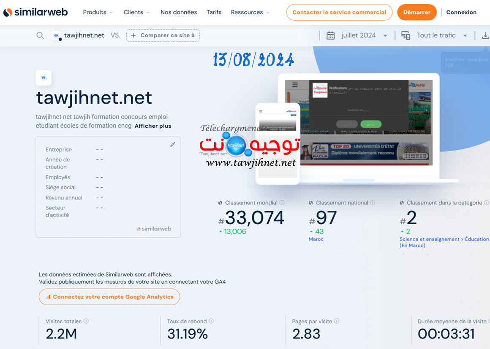Image resolution: width=490 pixels, height=349 pixels.
Task: Click the Connexion link
Action: coord(461,12)
